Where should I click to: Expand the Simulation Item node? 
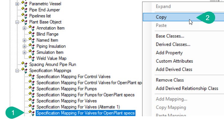(24, 52)
